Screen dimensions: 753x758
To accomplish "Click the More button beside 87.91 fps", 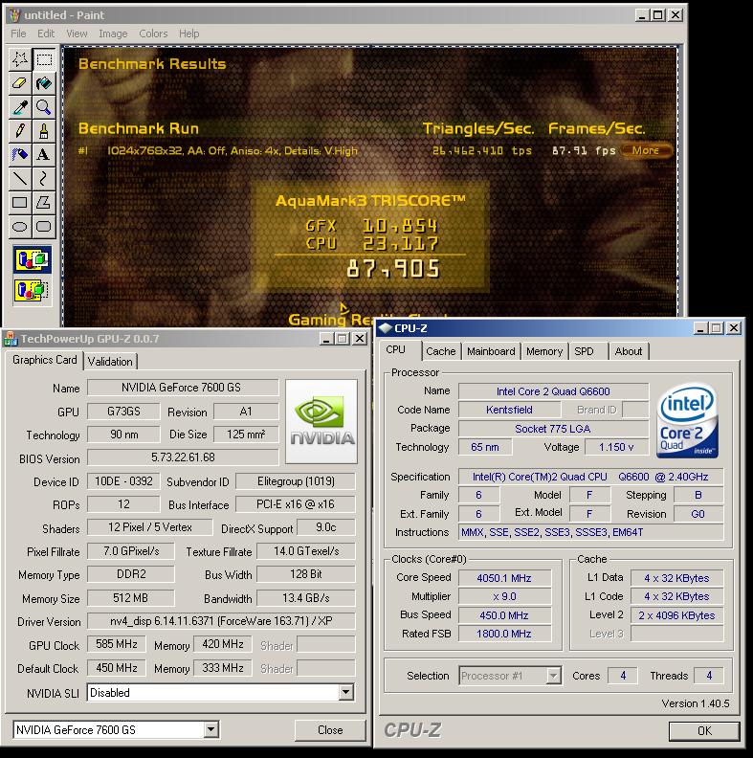I will (x=646, y=150).
